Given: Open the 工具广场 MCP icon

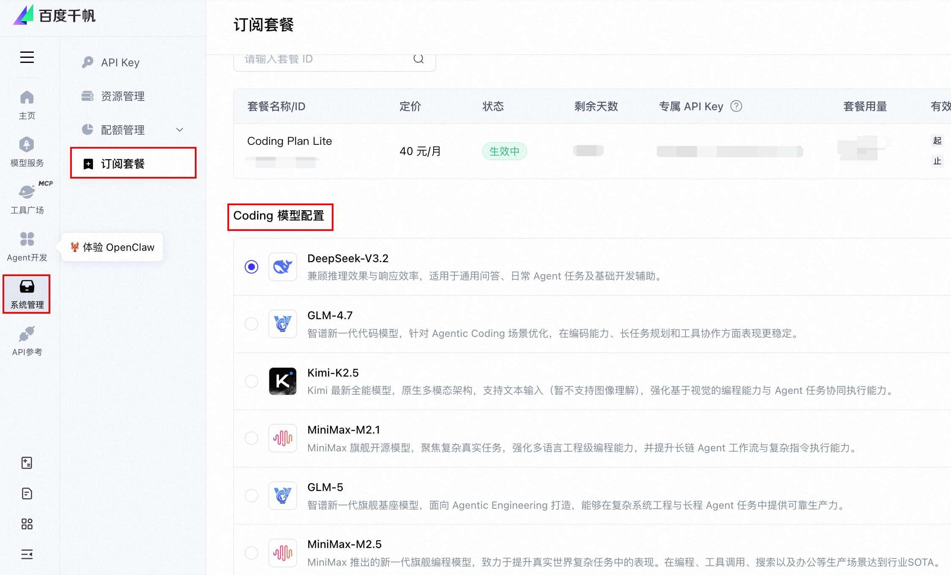Looking at the screenshot, I should coord(27,198).
